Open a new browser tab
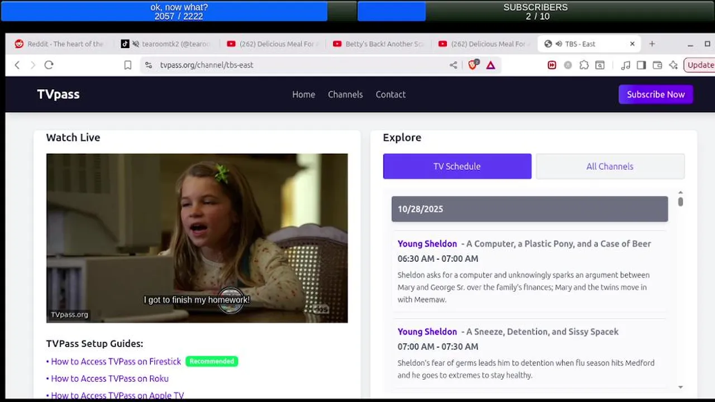The height and width of the screenshot is (402, 715). pyautogui.click(x=652, y=44)
